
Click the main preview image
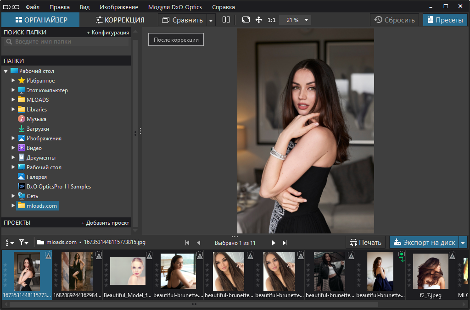coord(305,131)
